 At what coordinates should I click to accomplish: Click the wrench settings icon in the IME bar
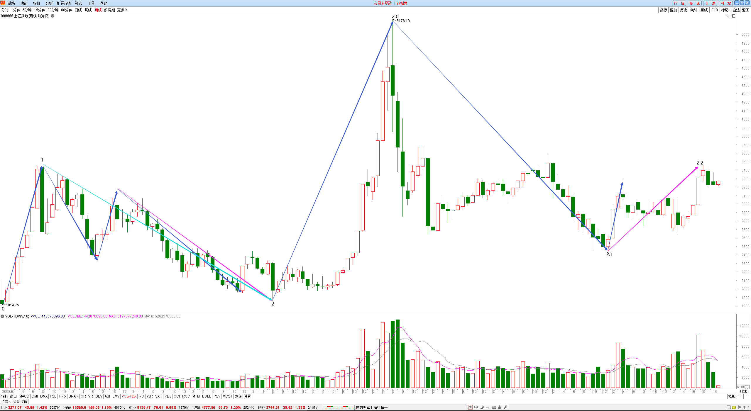point(505,407)
